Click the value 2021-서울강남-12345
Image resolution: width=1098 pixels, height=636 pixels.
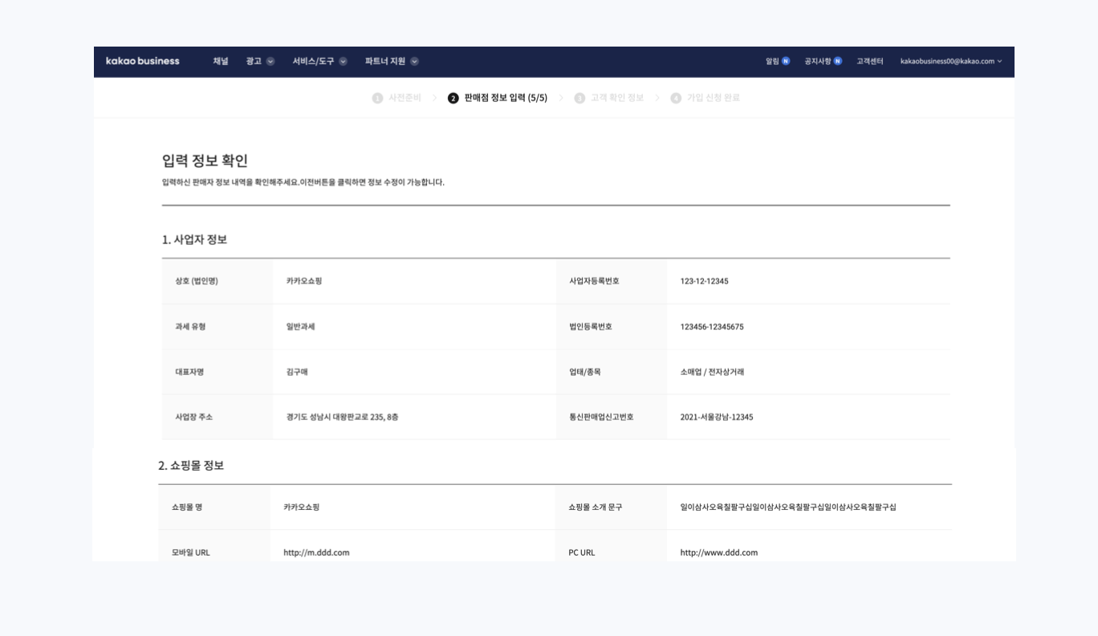point(717,417)
